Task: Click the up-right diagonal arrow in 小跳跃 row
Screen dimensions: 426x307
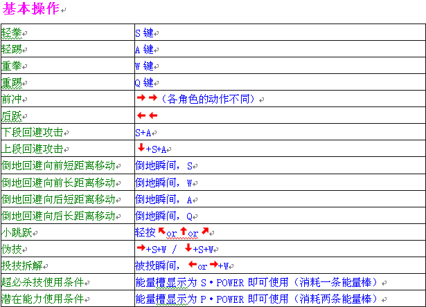Action: (x=206, y=232)
